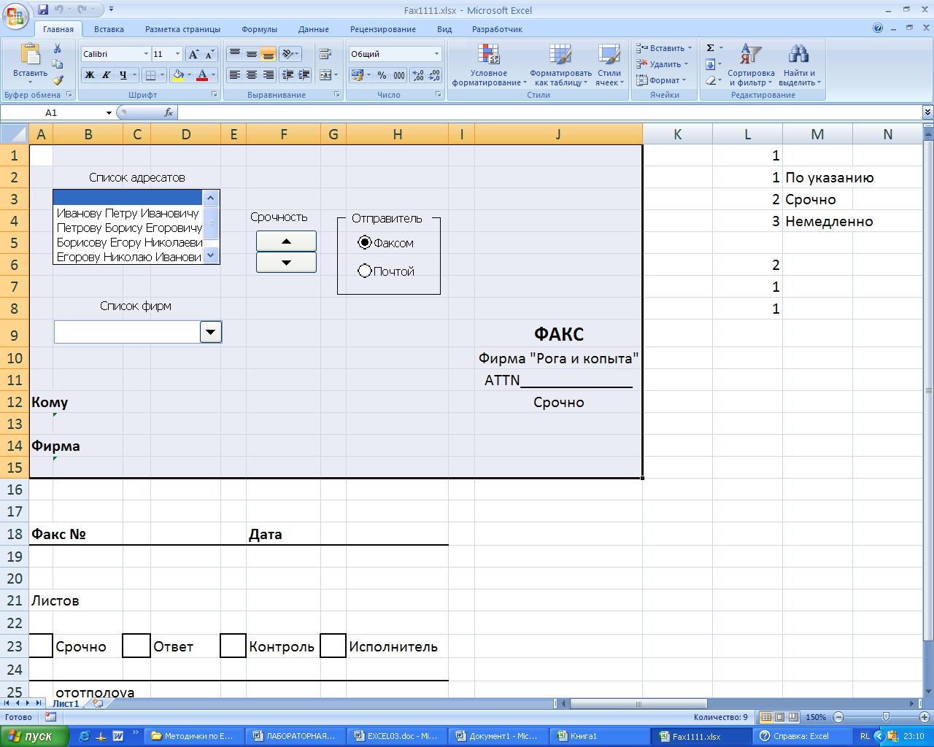934x747 pixels.
Task: Increase decimal places icon
Action: pos(417,74)
